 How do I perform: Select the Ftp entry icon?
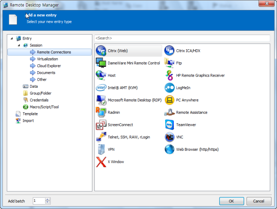click(x=169, y=63)
